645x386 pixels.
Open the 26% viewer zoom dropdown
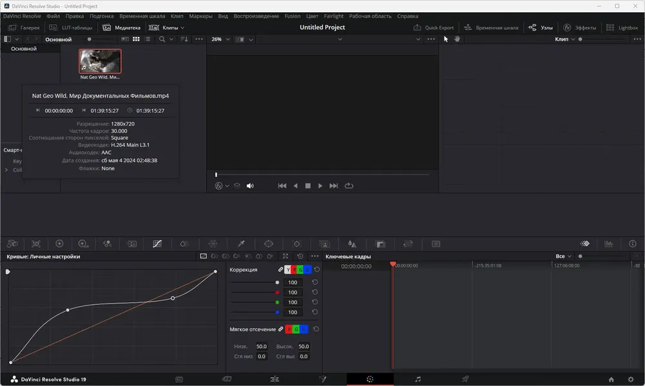pyautogui.click(x=221, y=39)
